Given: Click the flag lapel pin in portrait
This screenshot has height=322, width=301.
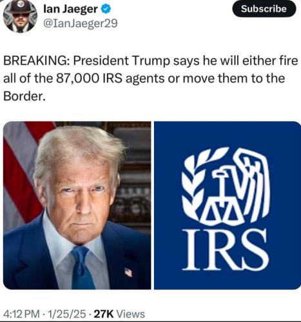Looking at the screenshot, I should 128,272.
